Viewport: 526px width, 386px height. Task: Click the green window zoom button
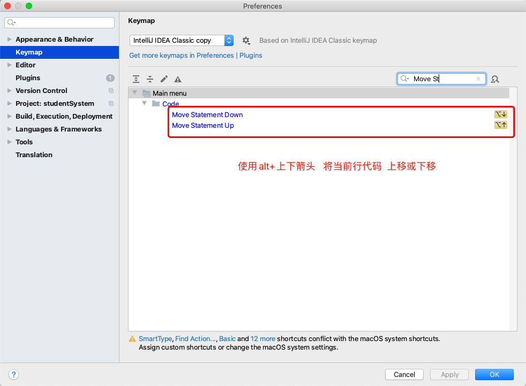[x=29, y=6]
